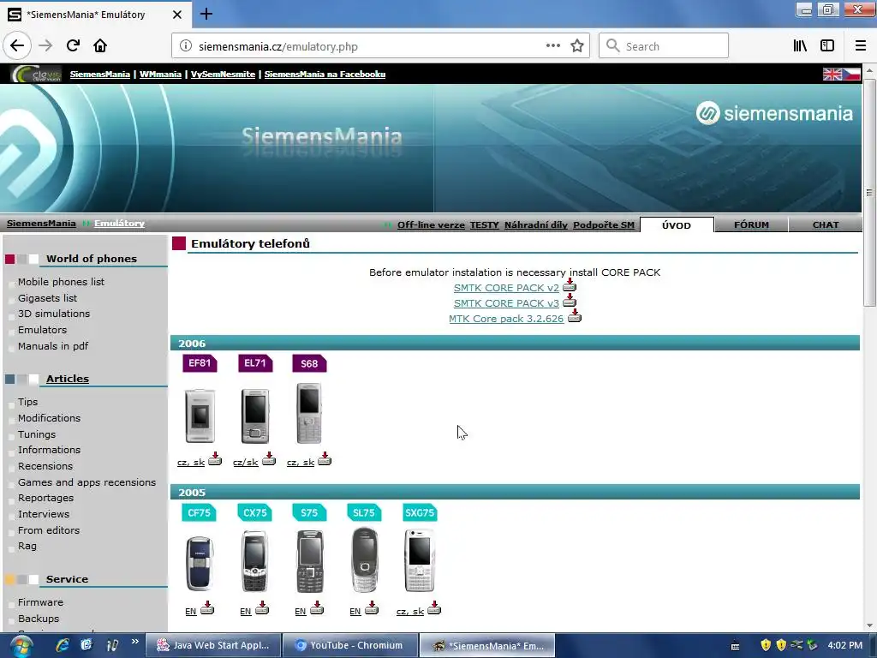Viewport: 877px width, 658px height.
Task: Switch to the CHAT tab
Action: coord(826,225)
